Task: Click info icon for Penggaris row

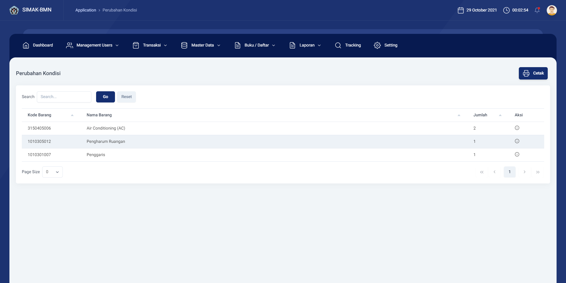Action: click(x=517, y=154)
